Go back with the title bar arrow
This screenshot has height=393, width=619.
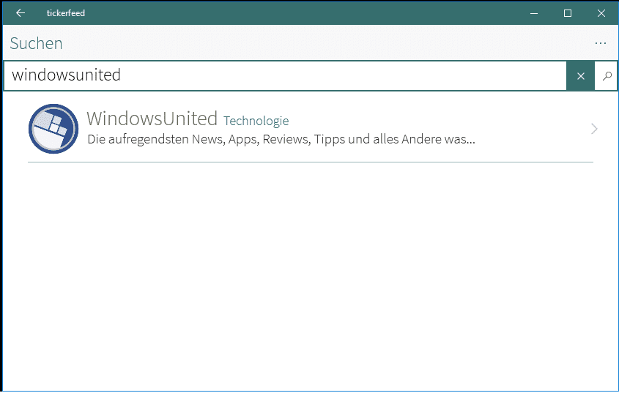(x=21, y=13)
